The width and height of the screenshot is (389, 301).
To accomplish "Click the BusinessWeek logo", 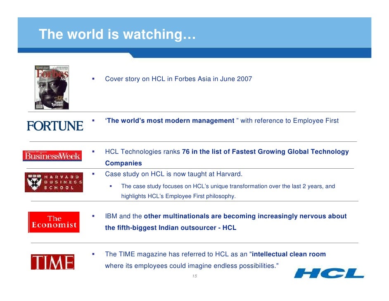I will click(x=52, y=156).
